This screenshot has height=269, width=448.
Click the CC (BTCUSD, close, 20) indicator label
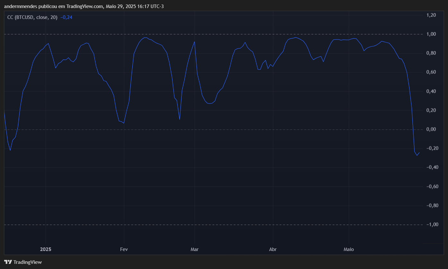(x=32, y=17)
